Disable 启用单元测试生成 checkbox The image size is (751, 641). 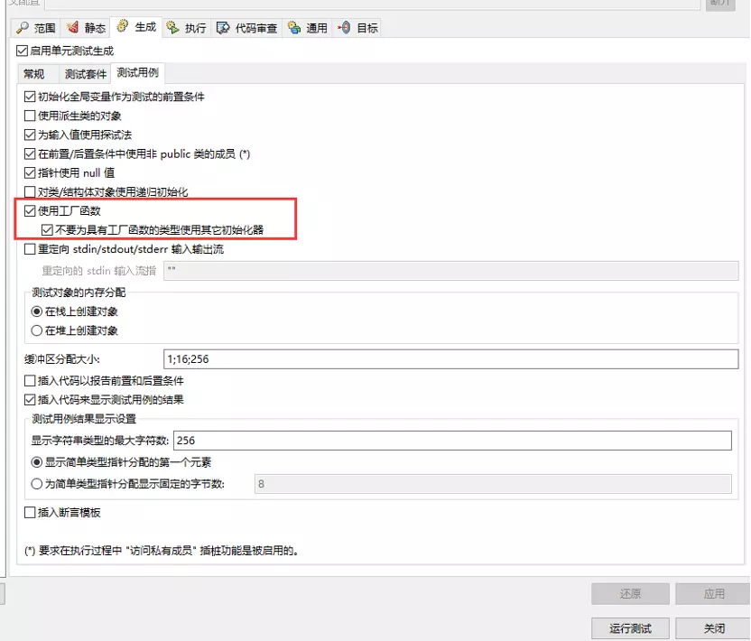click(x=23, y=51)
